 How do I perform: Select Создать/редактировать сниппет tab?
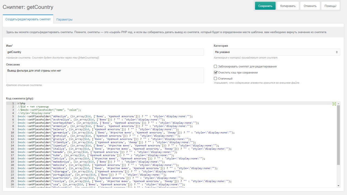pyautogui.click(x=28, y=19)
